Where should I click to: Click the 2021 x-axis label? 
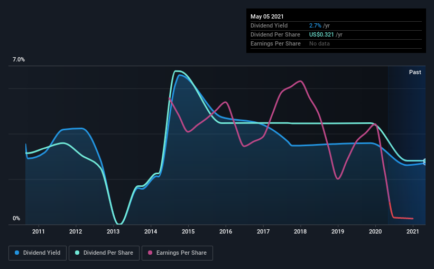[413, 231]
